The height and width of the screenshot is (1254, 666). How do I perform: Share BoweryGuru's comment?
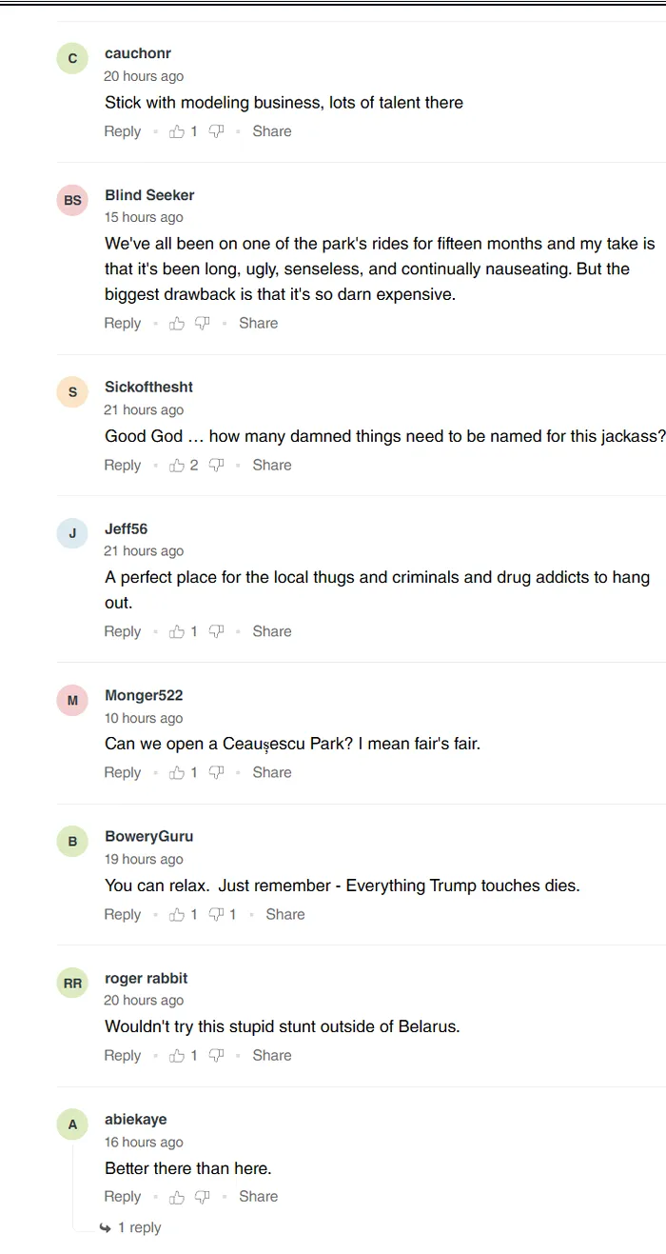[284, 915]
